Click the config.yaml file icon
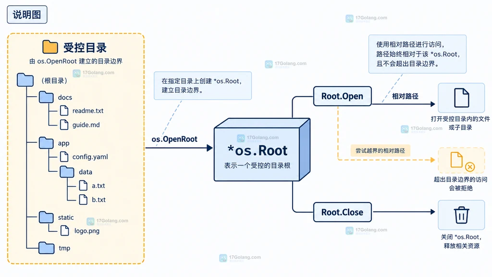 (x=64, y=156)
